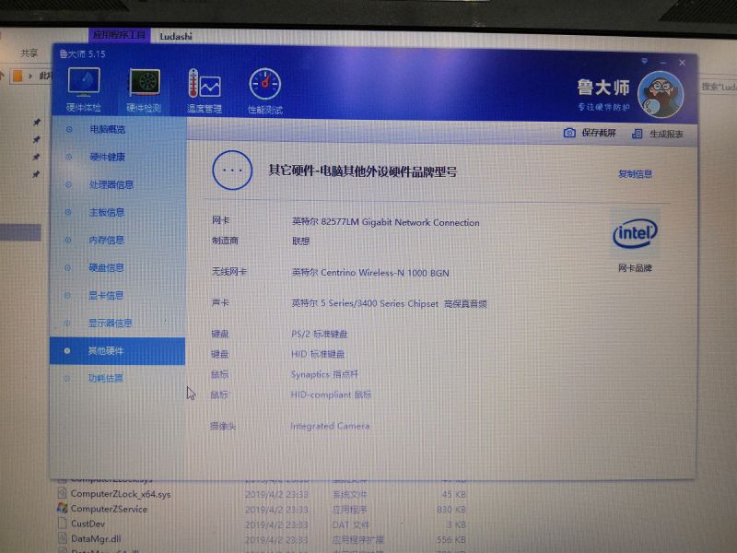Viewport: 737px width, 553px height.
Task: Switch to the 硬件检测 hardware detection section
Action: pyautogui.click(x=145, y=90)
